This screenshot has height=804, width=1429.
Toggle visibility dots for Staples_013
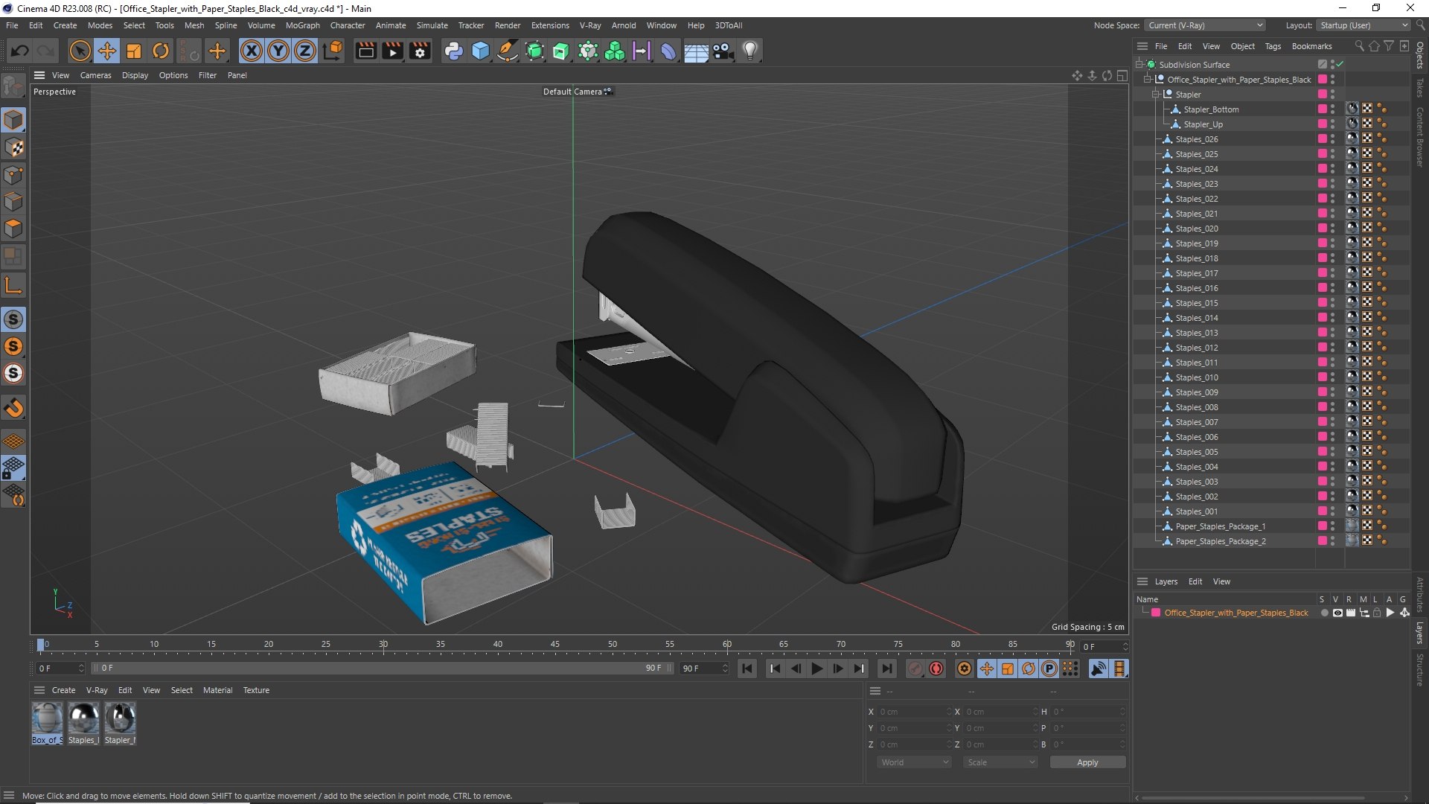tap(1332, 333)
